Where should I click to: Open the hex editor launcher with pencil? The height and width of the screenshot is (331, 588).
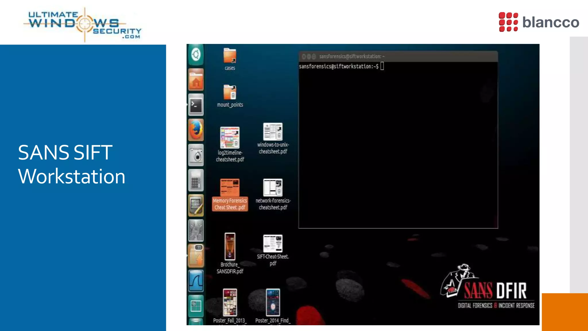[x=196, y=205]
